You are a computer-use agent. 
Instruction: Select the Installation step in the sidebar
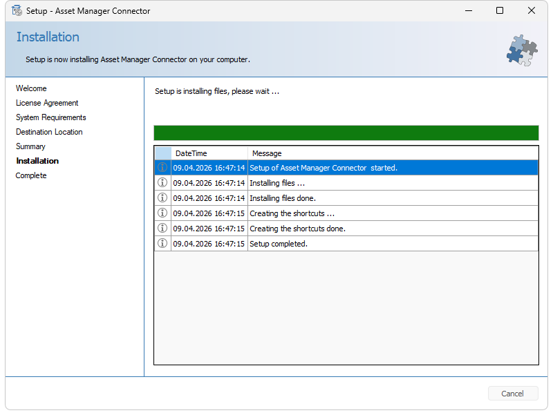[x=37, y=161]
